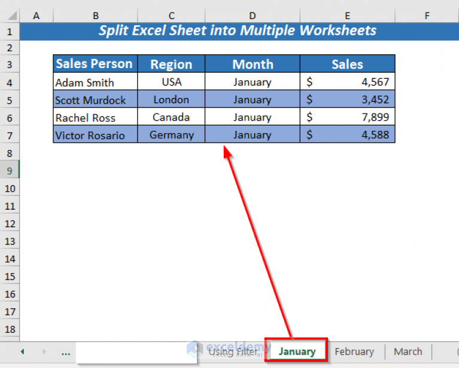Switch to the February sheet tab
Image resolution: width=459 pixels, height=368 pixels.
(354, 351)
